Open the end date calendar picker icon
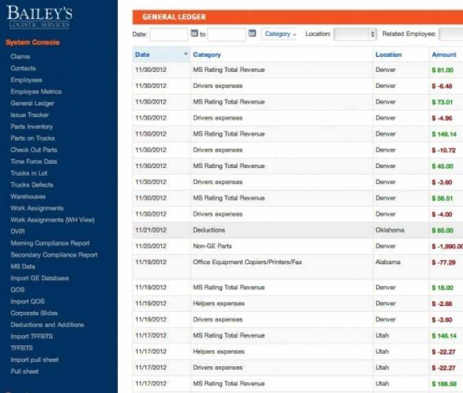Image resolution: width=463 pixels, height=393 pixels. tap(252, 33)
